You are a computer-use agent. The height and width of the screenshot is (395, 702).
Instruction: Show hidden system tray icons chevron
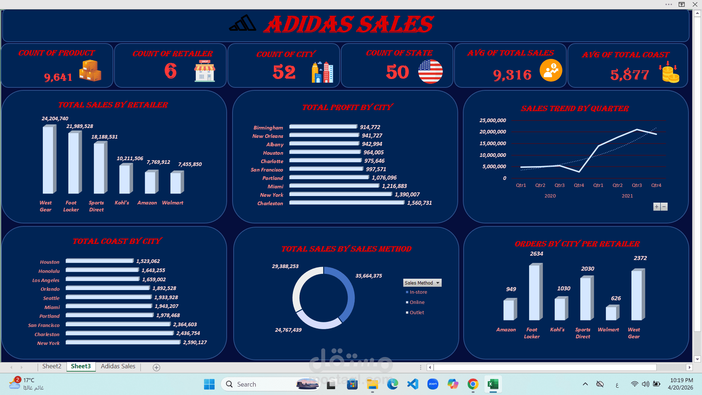(585, 384)
